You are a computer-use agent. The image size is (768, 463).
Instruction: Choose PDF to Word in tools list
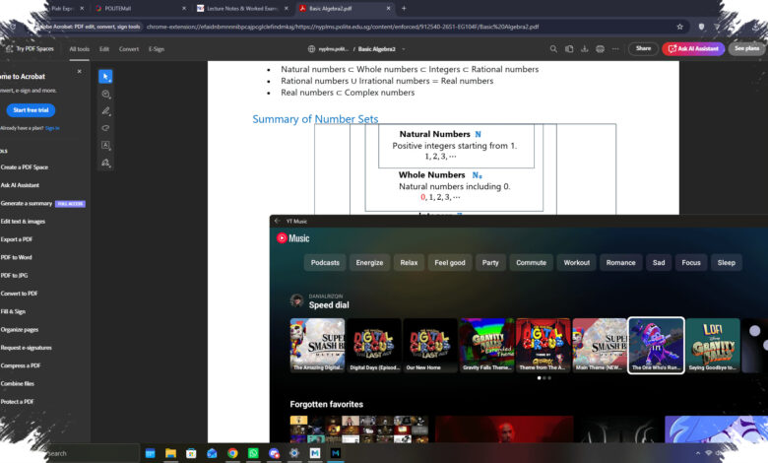16,257
